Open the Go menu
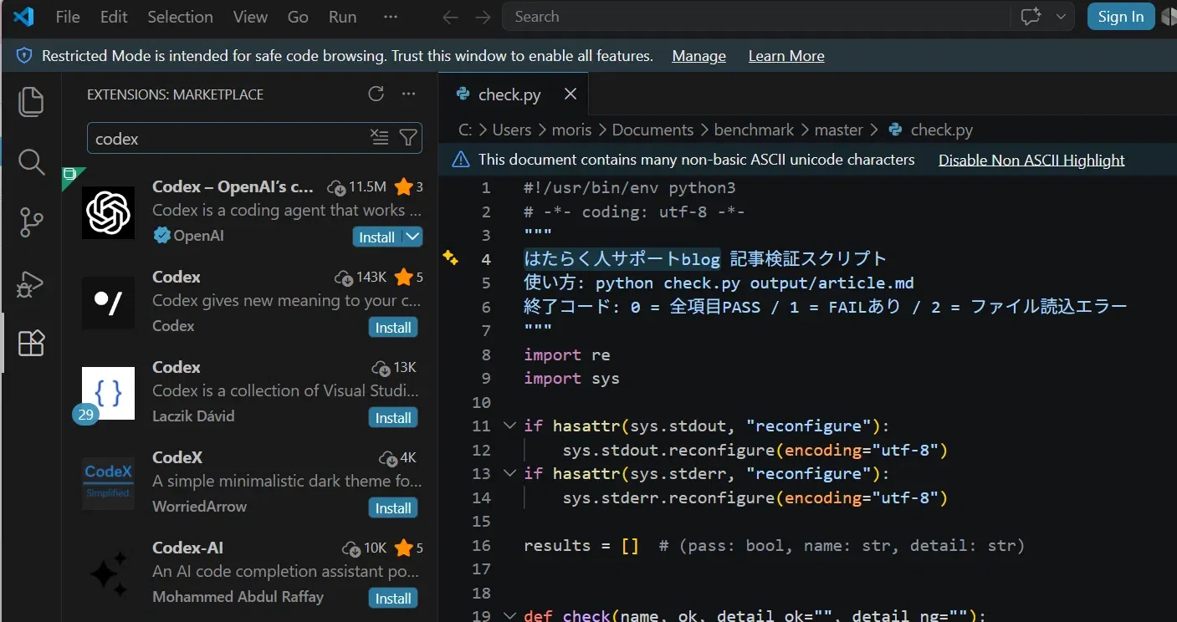Viewport: 1177px width, 622px height. 298,17
